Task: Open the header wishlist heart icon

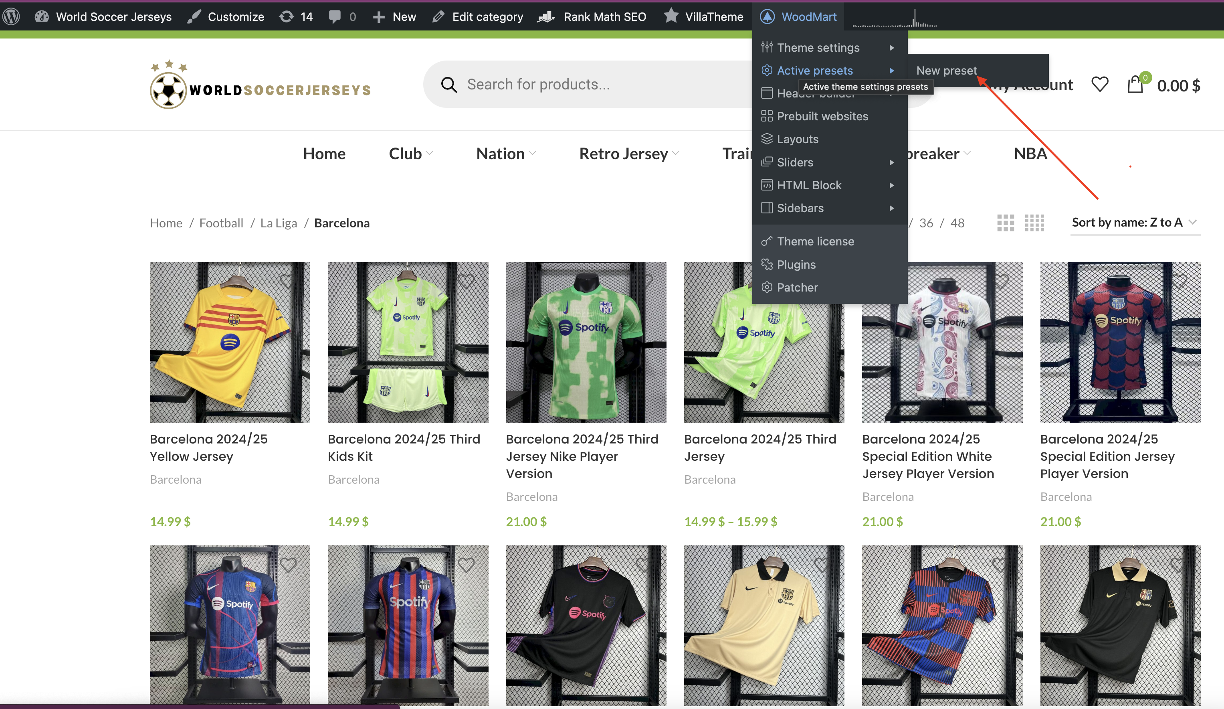Action: [x=1100, y=85]
